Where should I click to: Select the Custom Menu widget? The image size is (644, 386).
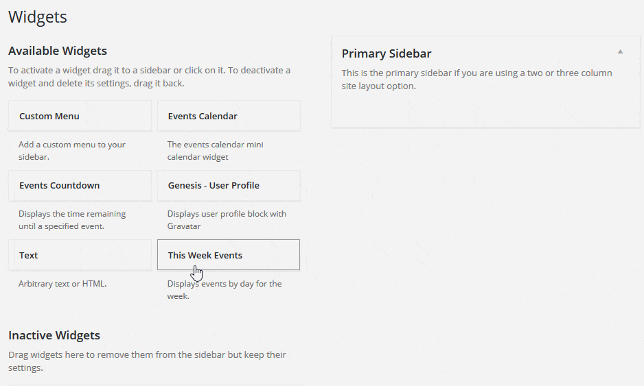80,116
